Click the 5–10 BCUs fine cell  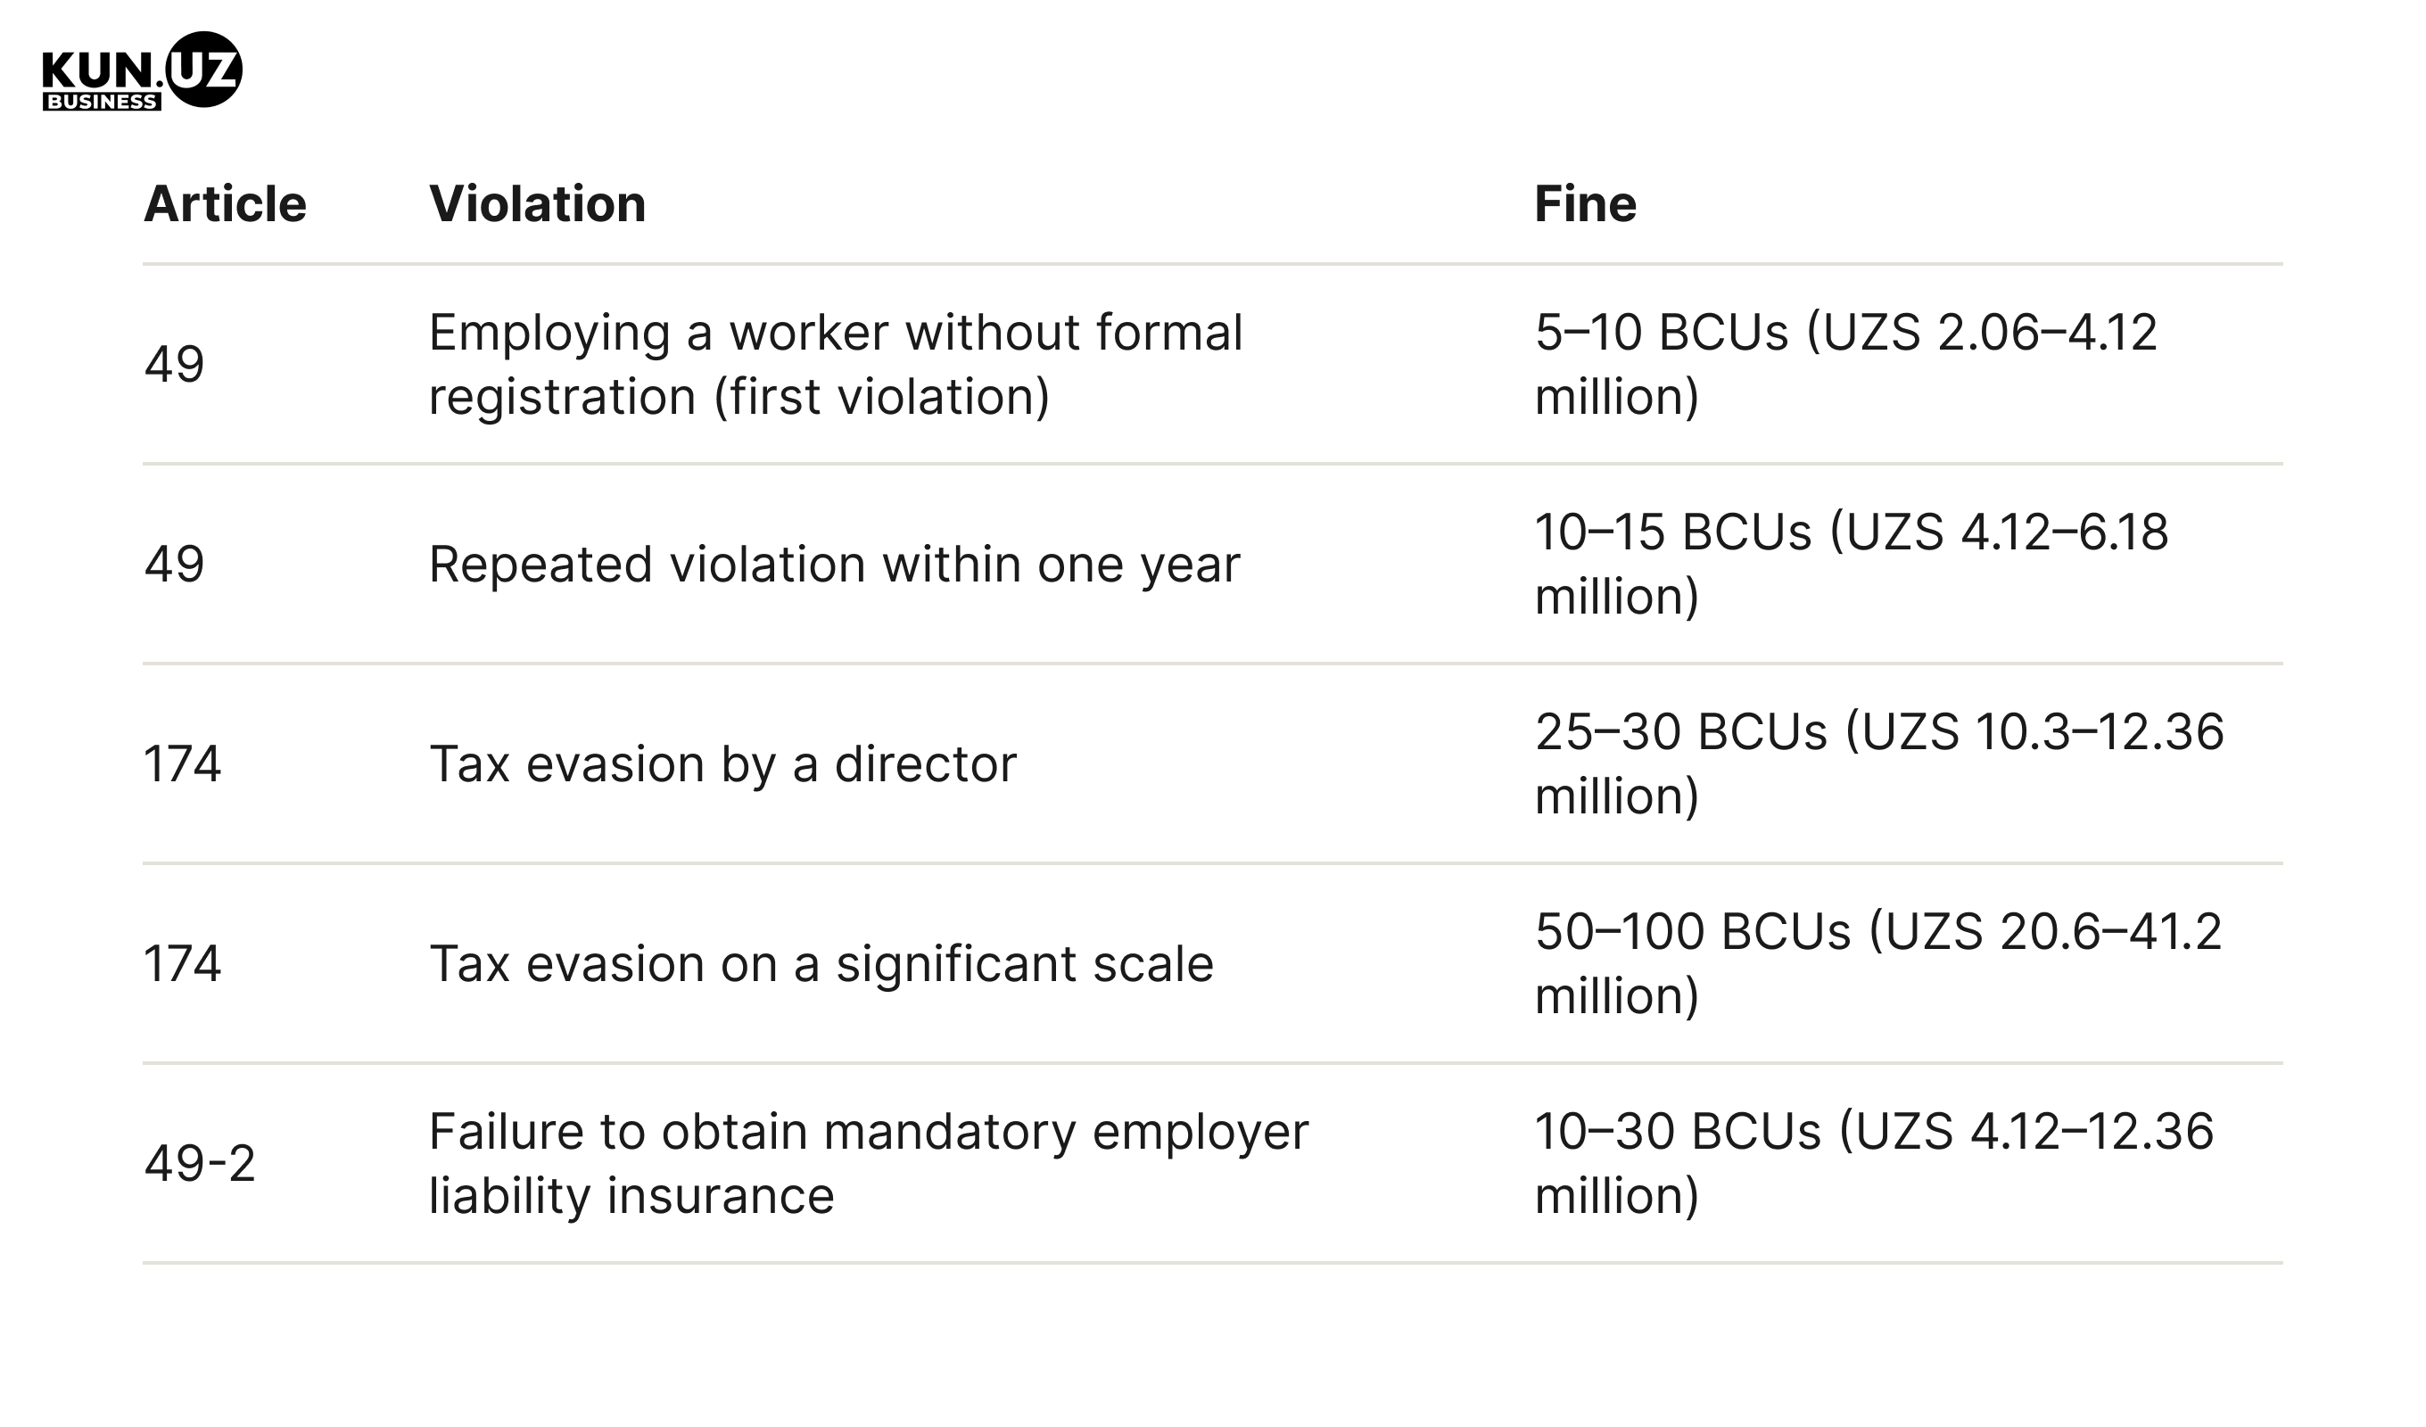(x=1845, y=364)
